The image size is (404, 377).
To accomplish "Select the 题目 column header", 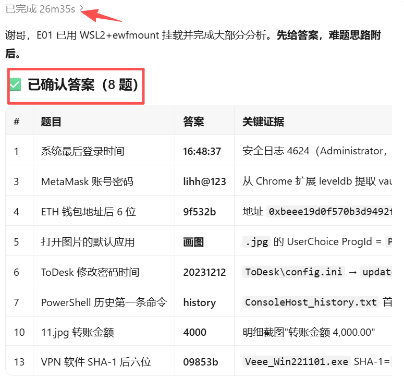I will point(51,121).
